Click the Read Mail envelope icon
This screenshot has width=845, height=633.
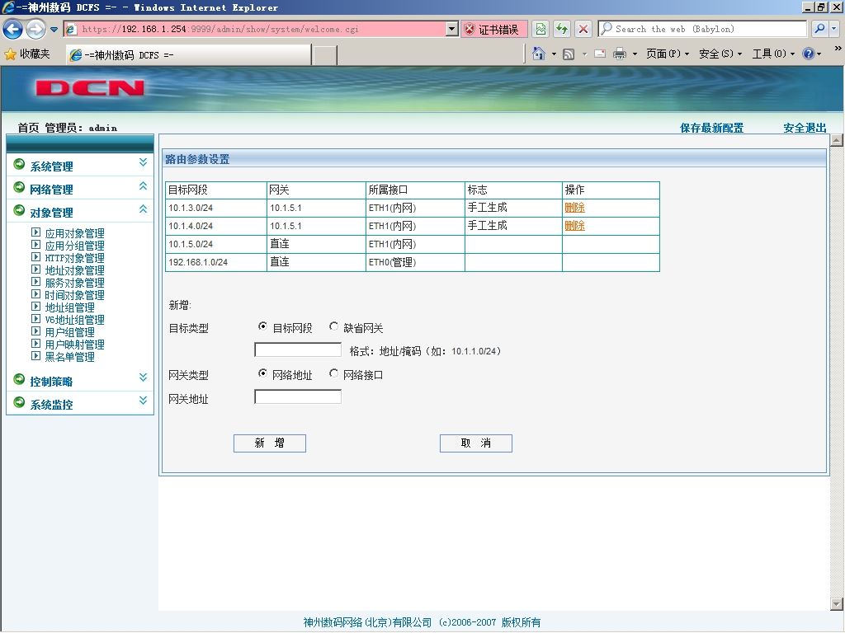[x=600, y=54]
